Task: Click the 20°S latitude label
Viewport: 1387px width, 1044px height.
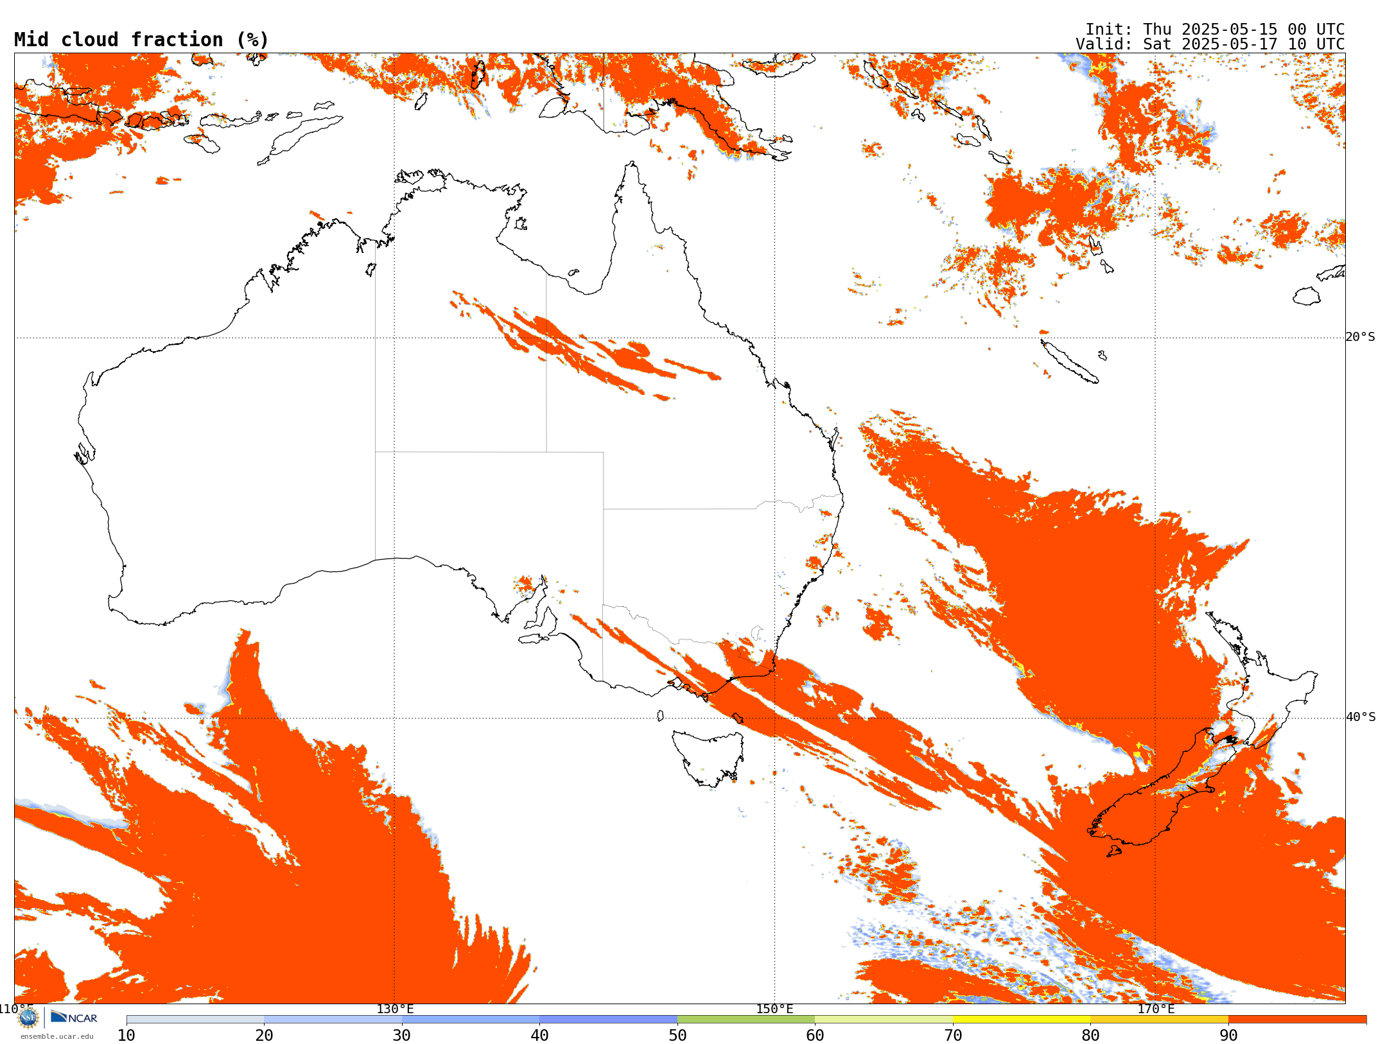Action: [x=1361, y=337]
